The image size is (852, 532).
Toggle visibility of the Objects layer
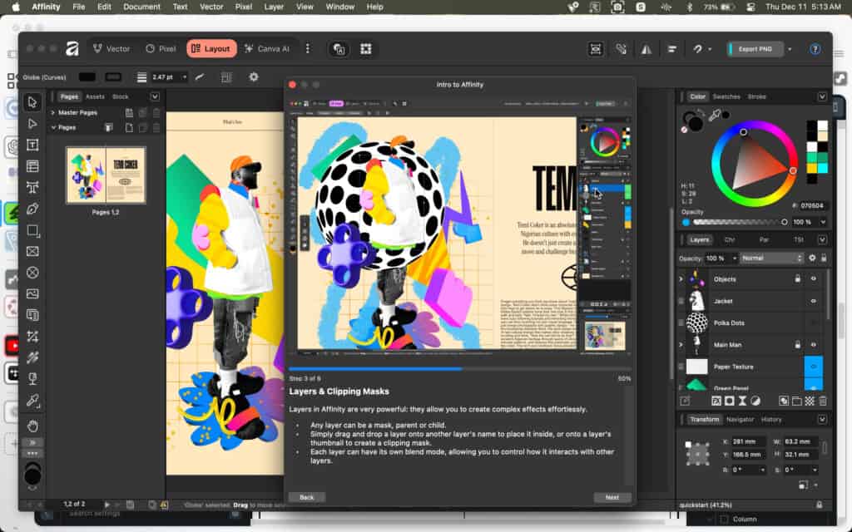[814, 279]
